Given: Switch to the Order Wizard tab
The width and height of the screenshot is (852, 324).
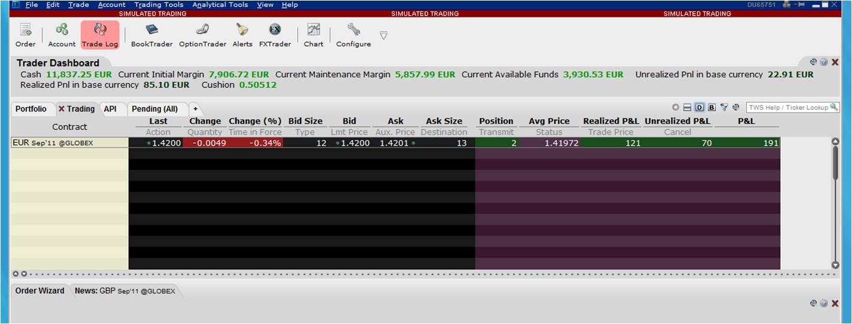Looking at the screenshot, I should [x=40, y=291].
